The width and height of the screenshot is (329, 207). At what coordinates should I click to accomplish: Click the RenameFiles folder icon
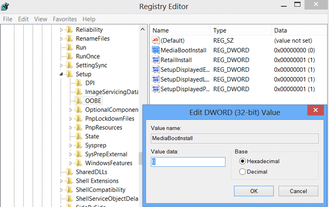tap(70, 38)
